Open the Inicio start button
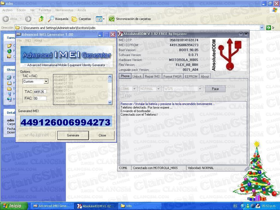280x210 pixels. 14,206
